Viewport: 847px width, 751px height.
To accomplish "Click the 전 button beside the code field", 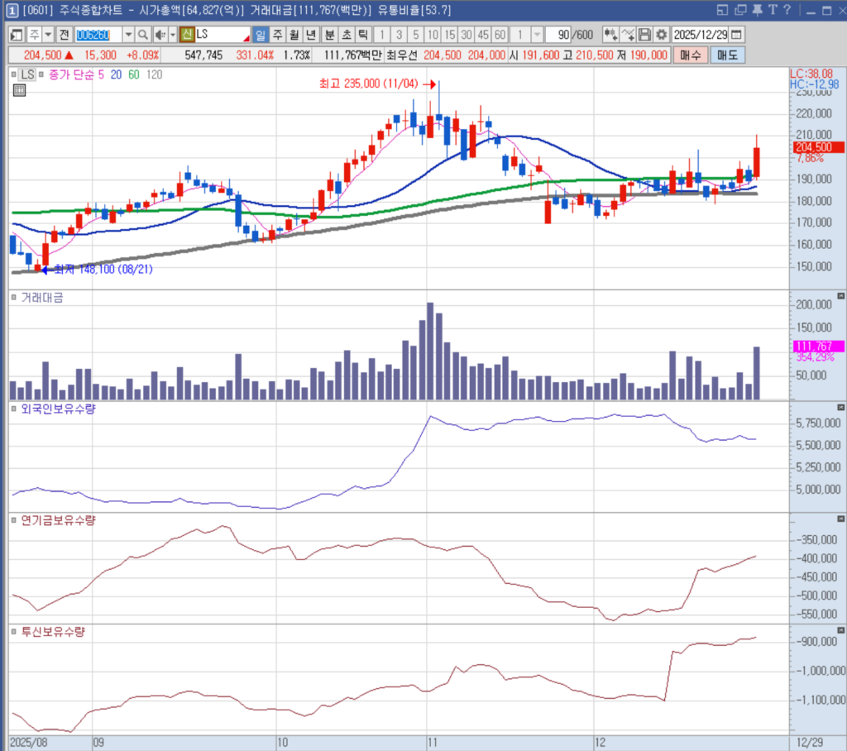I will 64,35.
